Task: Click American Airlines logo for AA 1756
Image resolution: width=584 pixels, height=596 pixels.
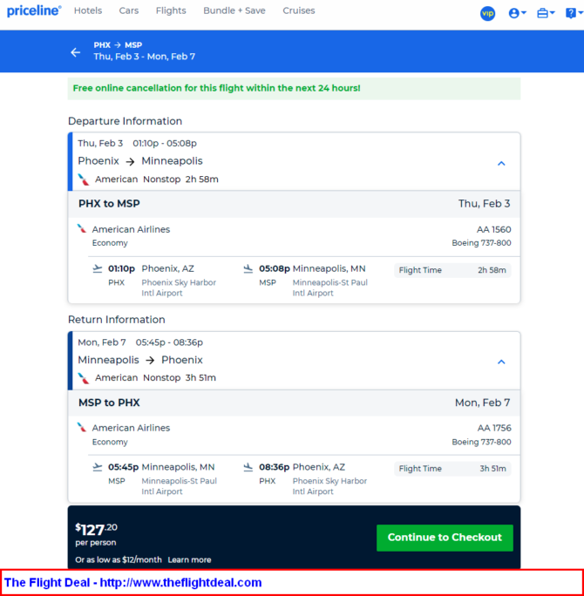Action: pos(82,427)
